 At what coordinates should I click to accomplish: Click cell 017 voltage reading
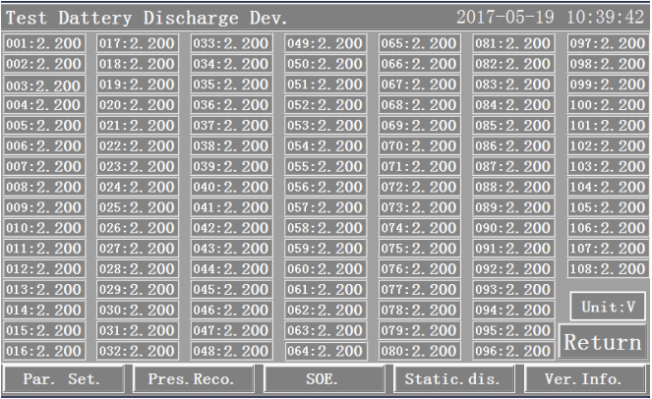tap(137, 44)
